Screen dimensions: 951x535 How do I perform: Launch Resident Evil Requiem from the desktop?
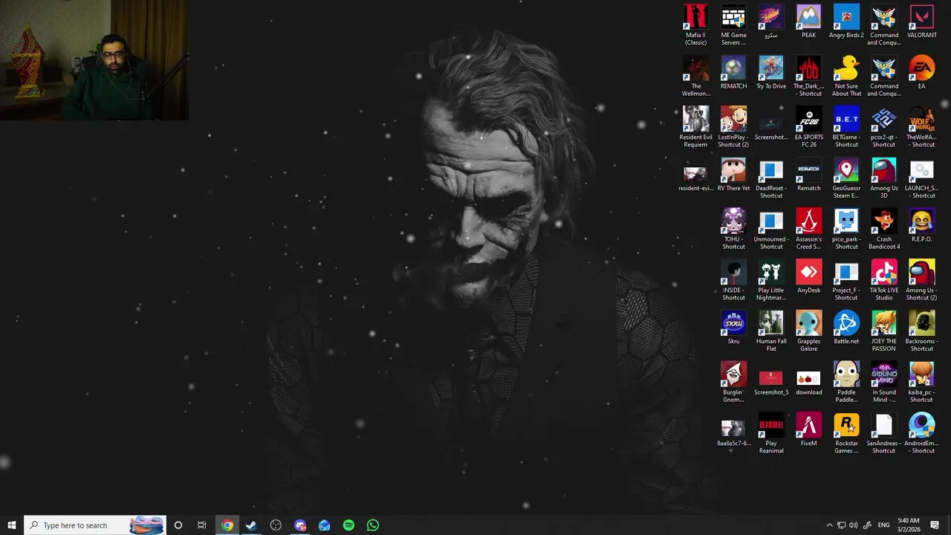(x=695, y=126)
